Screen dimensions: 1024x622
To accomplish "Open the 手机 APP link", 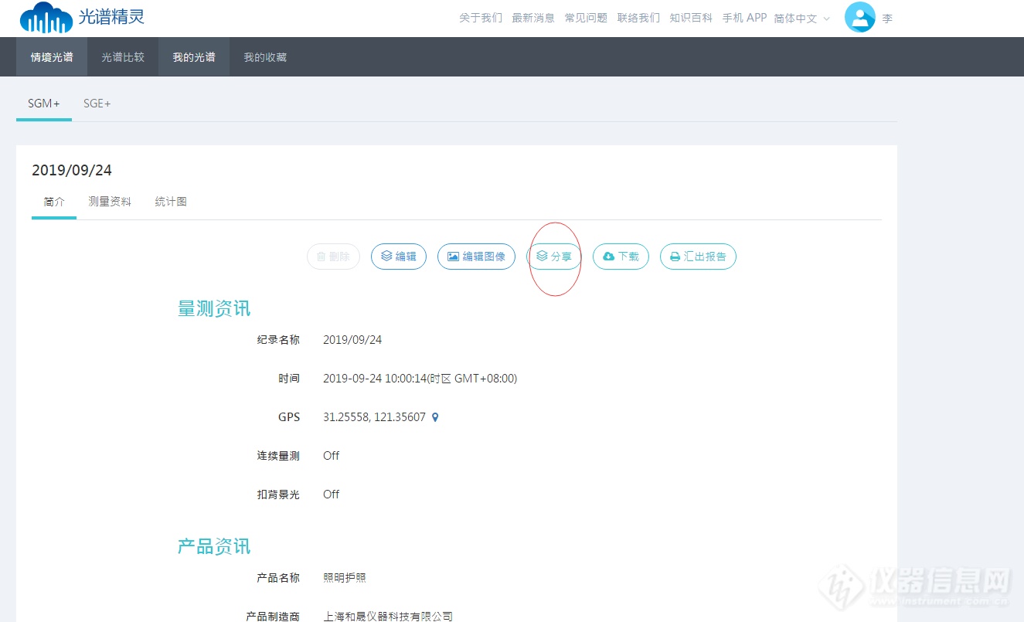I will point(744,18).
